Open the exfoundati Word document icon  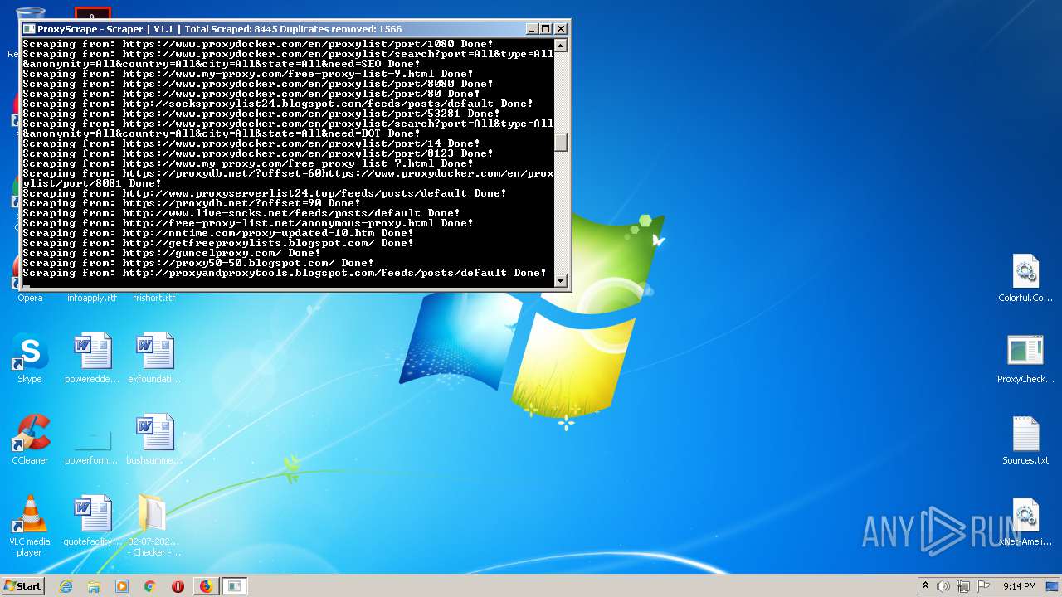point(154,358)
